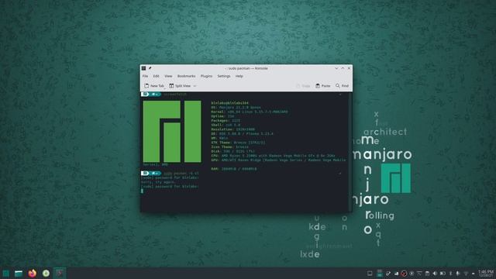Viewport: 496px width, 279px height.
Task: Click the Split View button
Action: point(180,86)
